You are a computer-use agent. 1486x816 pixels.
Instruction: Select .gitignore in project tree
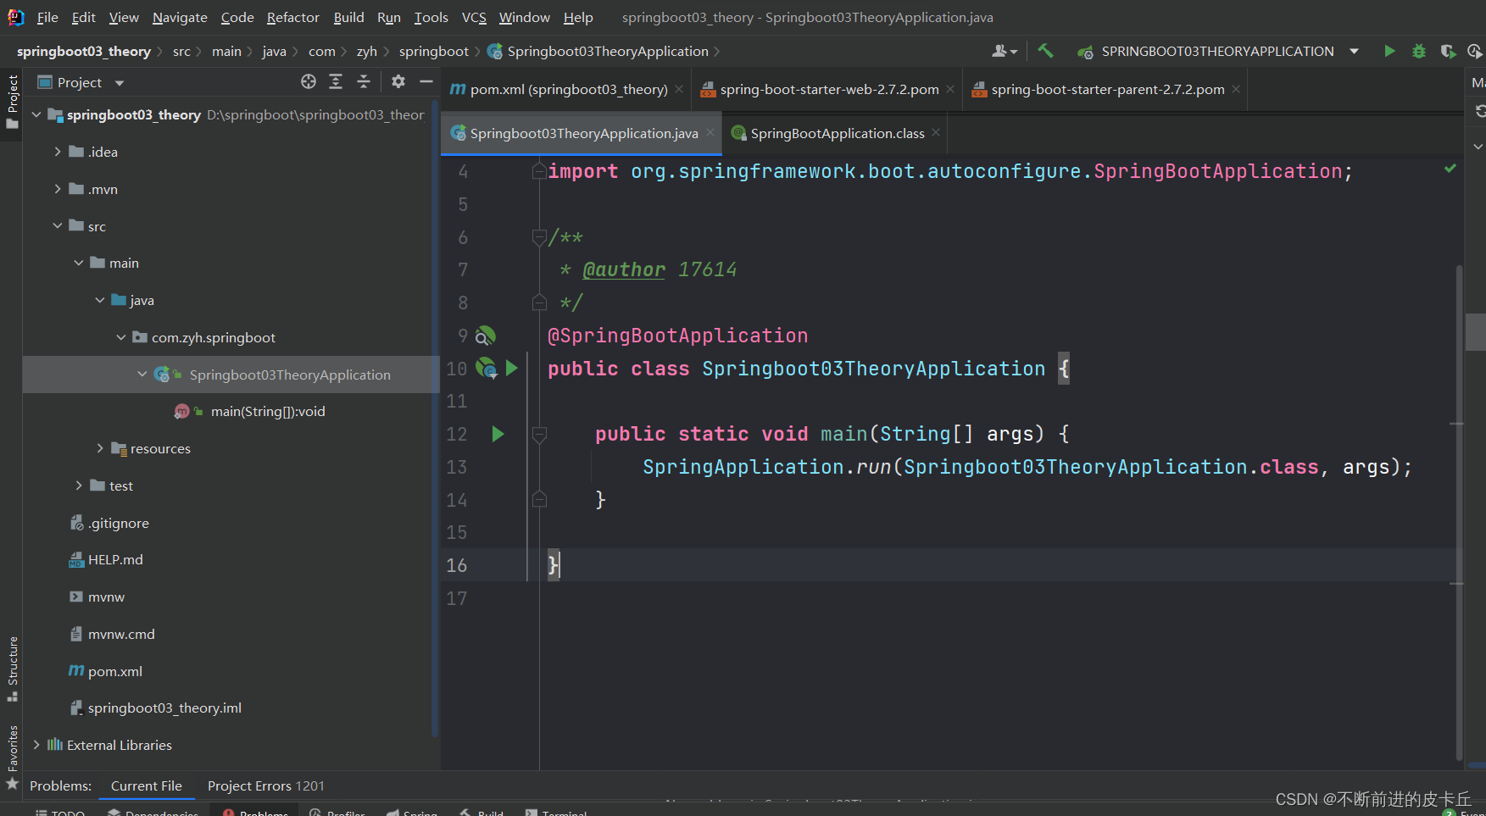pyautogui.click(x=118, y=523)
